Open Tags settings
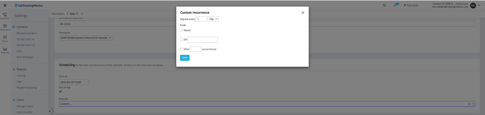 19,82
